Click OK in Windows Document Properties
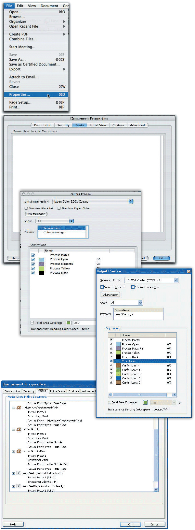This screenshot has height=530, width=195. click(x=130, y=524)
